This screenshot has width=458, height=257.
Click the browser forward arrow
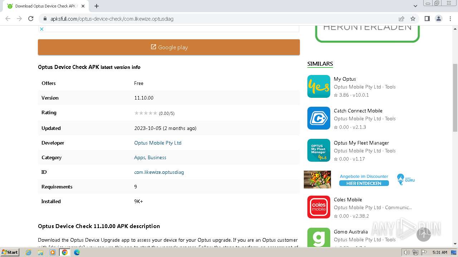19,19
